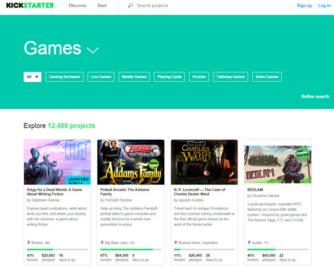The height and width of the screenshot is (268, 334).
Task: Click Lovecraft 11% funding progress bar
Action: [204, 249]
